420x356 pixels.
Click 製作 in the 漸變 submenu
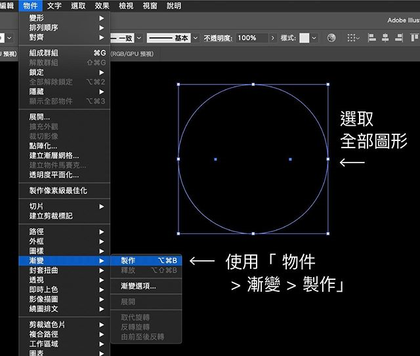[x=146, y=260]
